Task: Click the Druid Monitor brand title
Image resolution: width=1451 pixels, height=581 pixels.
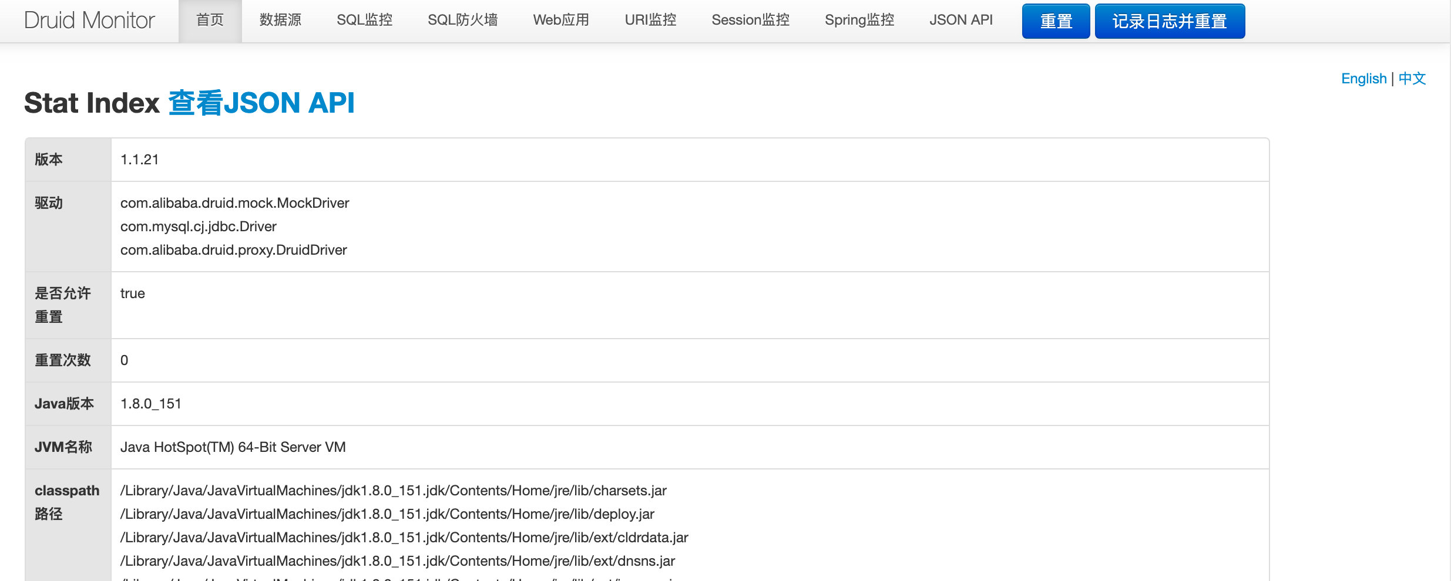Action: [x=89, y=21]
